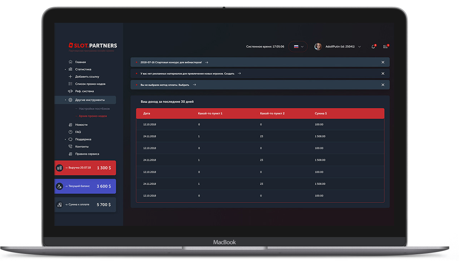Click the plus icon for Добавить ссылку
This screenshot has width=459, height=261.
(70, 77)
